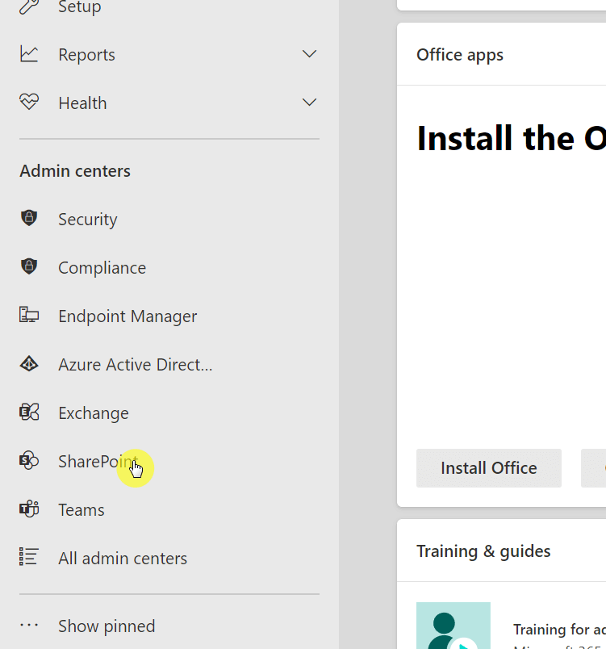Click the Office apps card heading
This screenshot has height=649, width=606.
point(460,55)
